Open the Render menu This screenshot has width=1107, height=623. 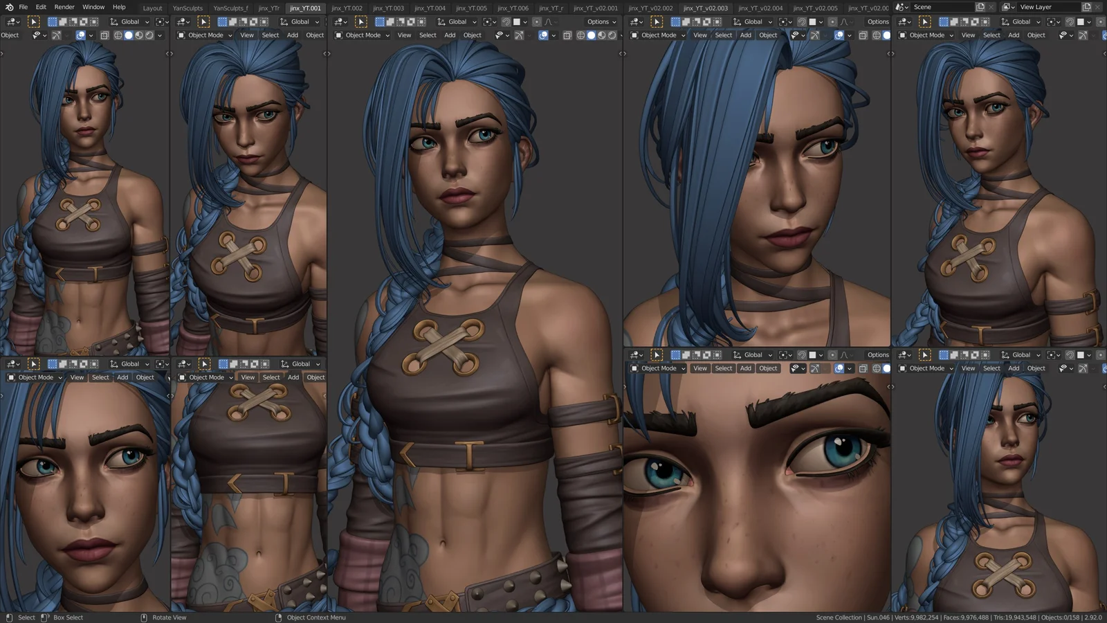pos(64,7)
